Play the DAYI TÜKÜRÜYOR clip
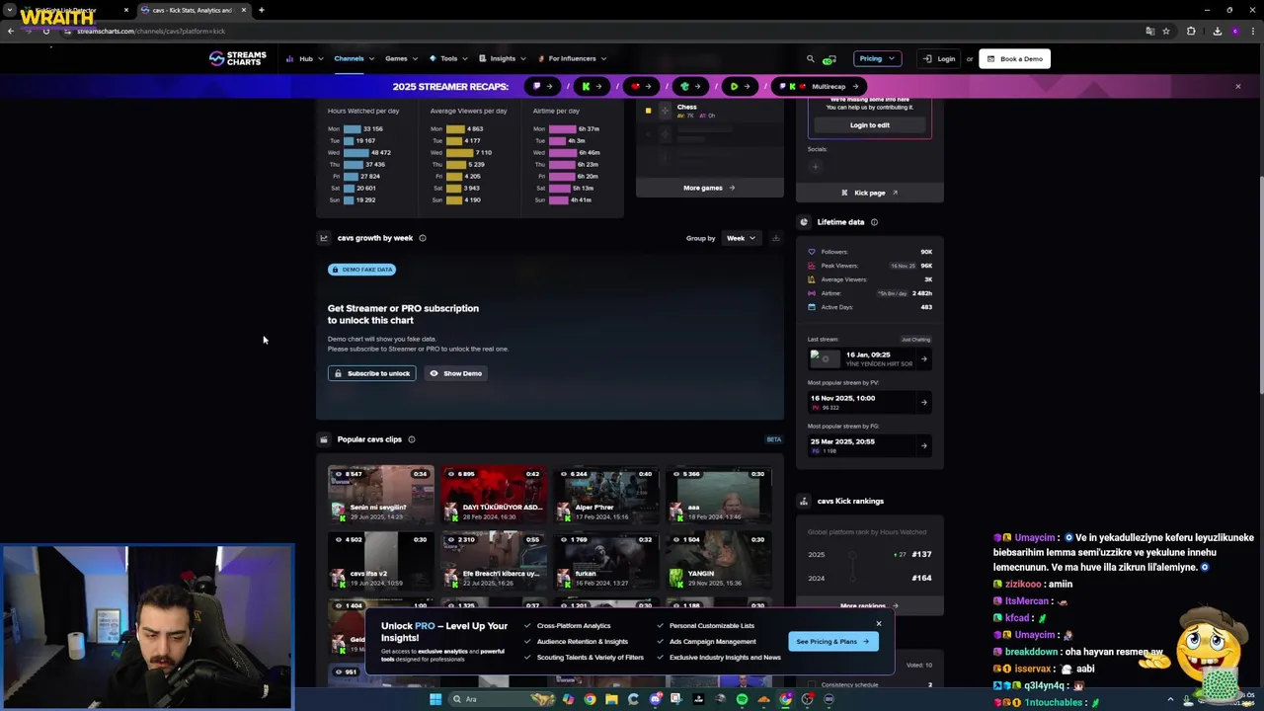 (x=494, y=495)
